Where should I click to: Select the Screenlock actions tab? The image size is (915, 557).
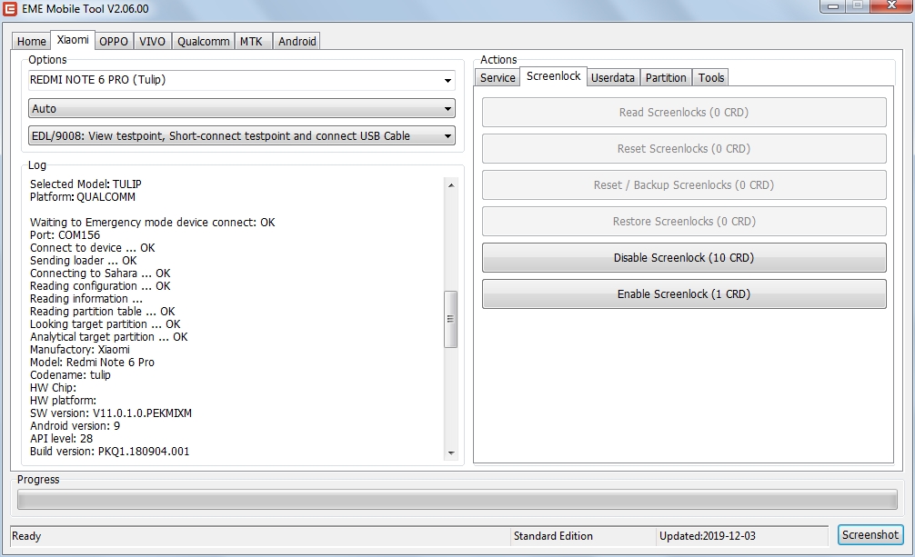tap(553, 75)
